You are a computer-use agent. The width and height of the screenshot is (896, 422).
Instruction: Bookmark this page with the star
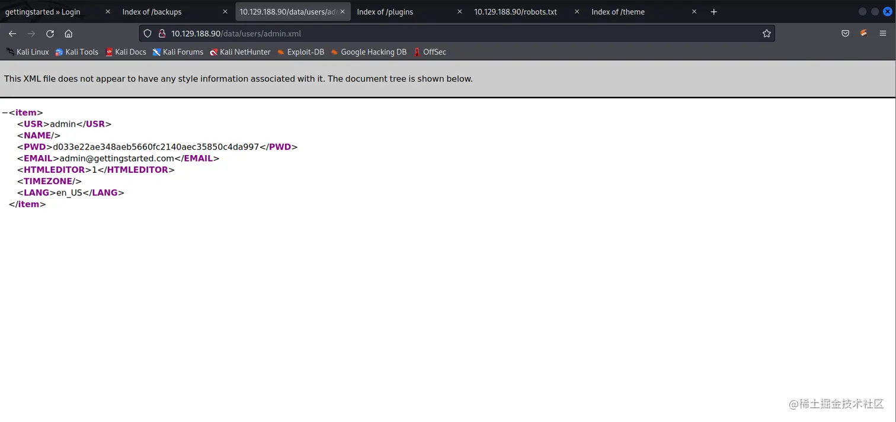766,34
